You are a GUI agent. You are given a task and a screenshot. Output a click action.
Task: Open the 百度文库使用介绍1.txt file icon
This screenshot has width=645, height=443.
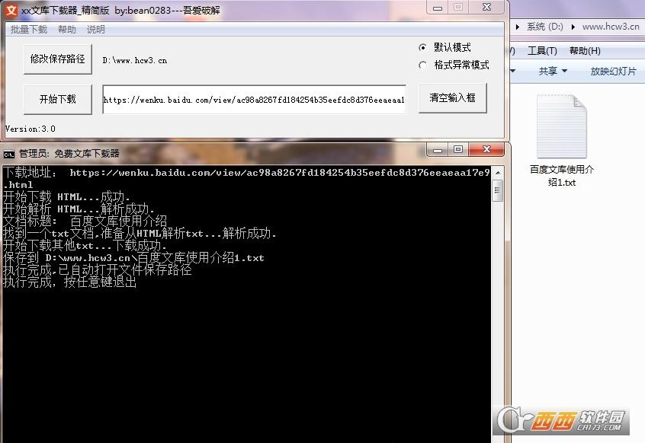(561, 126)
